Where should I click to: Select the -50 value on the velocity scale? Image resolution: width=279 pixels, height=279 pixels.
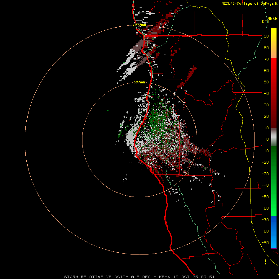(x=265, y=197)
